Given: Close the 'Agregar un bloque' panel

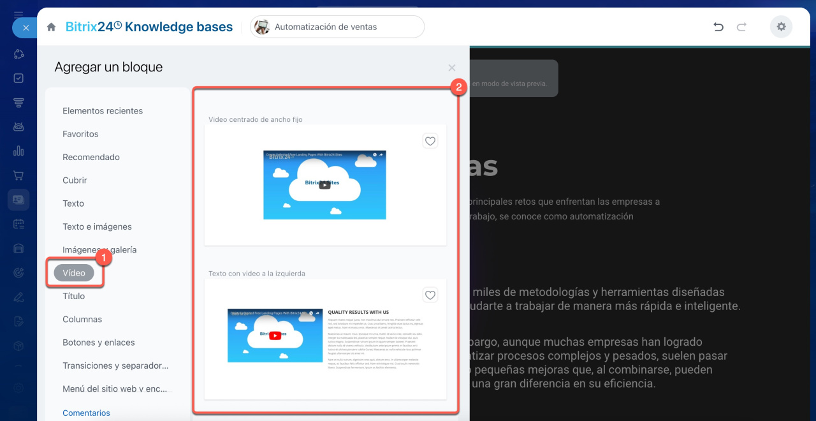Looking at the screenshot, I should point(451,68).
